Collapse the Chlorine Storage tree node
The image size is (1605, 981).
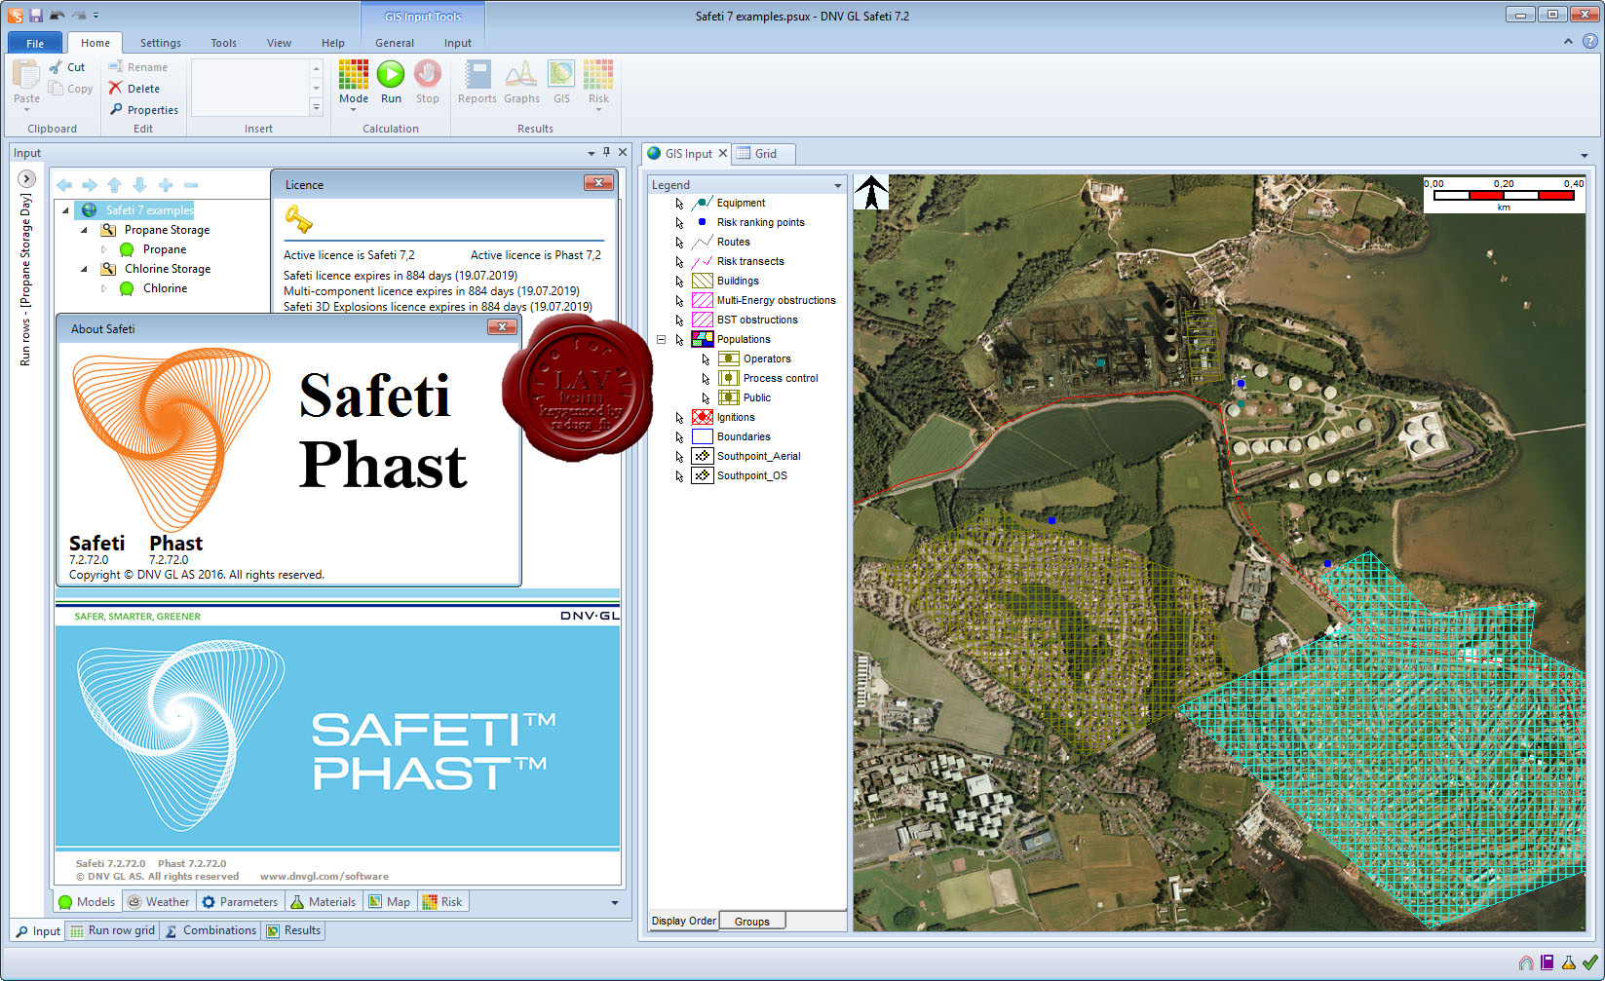coord(84,269)
